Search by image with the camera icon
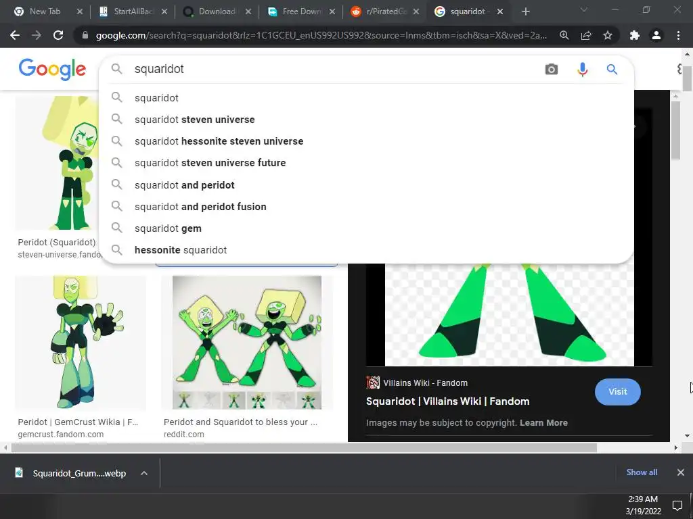Viewport: 693px width, 519px height. point(551,70)
